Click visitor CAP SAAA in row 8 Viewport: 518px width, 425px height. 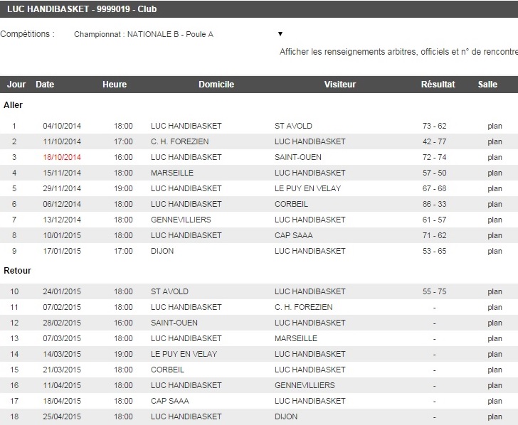pyautogui.click(x=294, y=236)
